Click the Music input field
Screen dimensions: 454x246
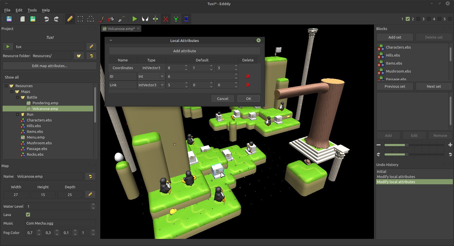(x=60, y=223)
